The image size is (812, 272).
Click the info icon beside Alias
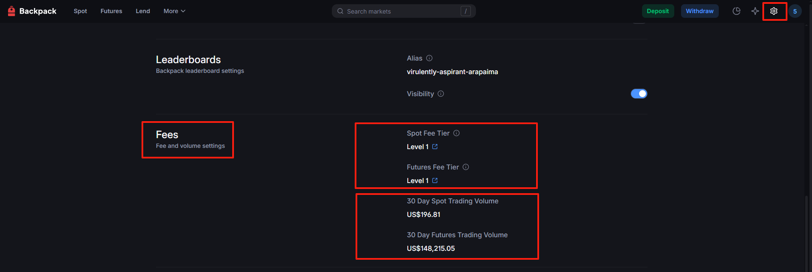coord(429,58)
